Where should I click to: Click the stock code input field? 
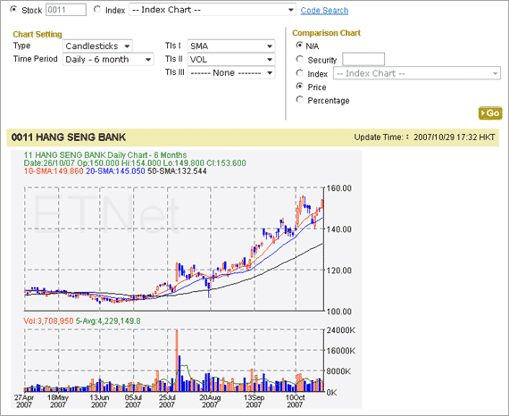(66, 10)
